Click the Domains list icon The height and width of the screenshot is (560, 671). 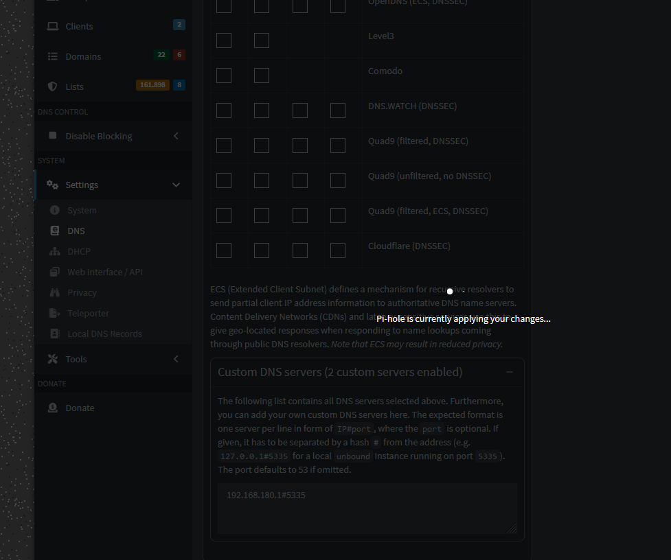pyautogui.click(x=53, y=56)
